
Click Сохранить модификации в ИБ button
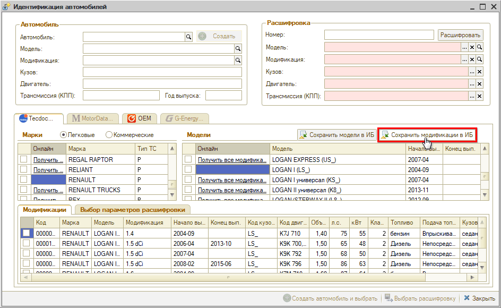427,135
